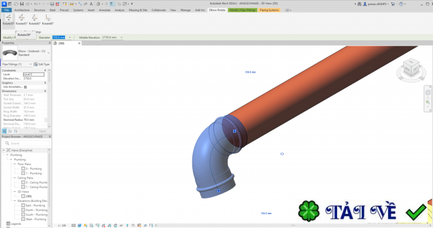The height and width of the screenshot is (228, 433).
Task: Open the Diameter dropdown arrow
Action: tap(70, 37)
